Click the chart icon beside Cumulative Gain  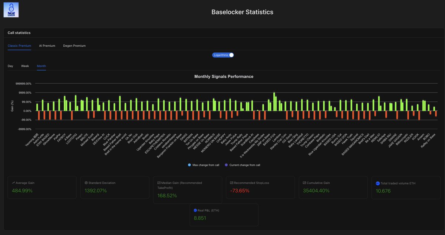point(304,183)
